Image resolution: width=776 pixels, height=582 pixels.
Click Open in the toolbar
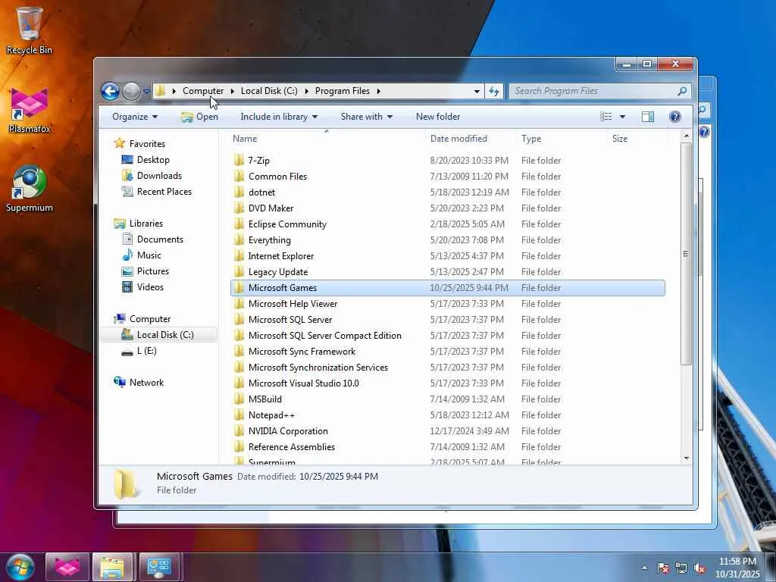(200, 117)
